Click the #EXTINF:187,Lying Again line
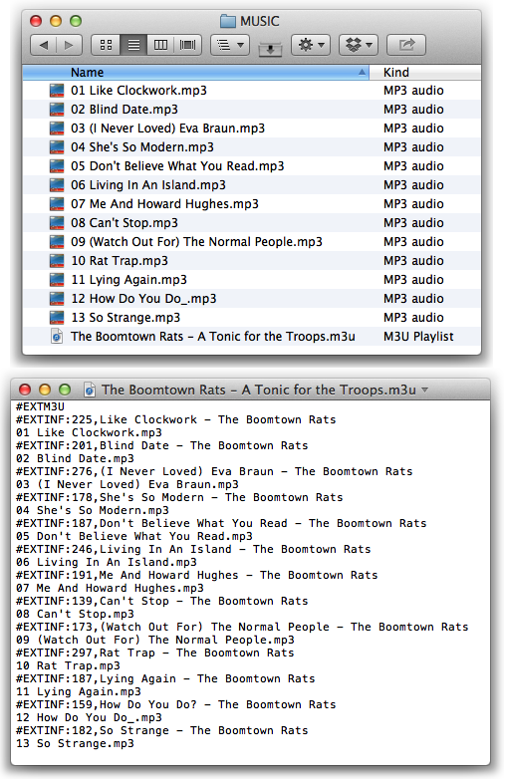The width and height of the screenshot is (505, 783). (x=165, y=679)
